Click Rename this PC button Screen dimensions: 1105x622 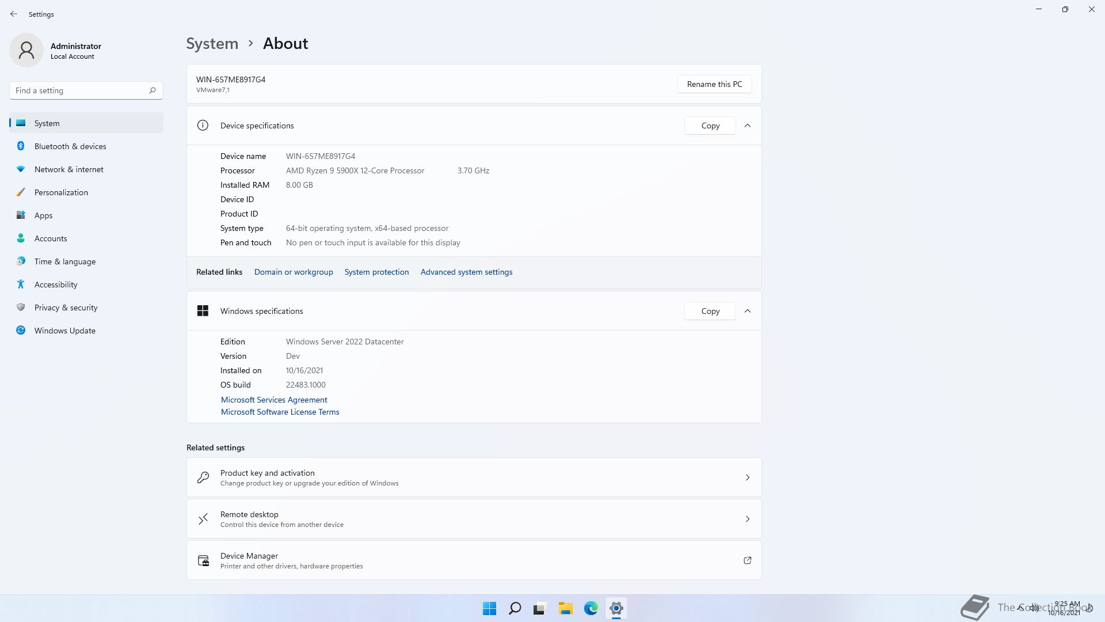714,84
